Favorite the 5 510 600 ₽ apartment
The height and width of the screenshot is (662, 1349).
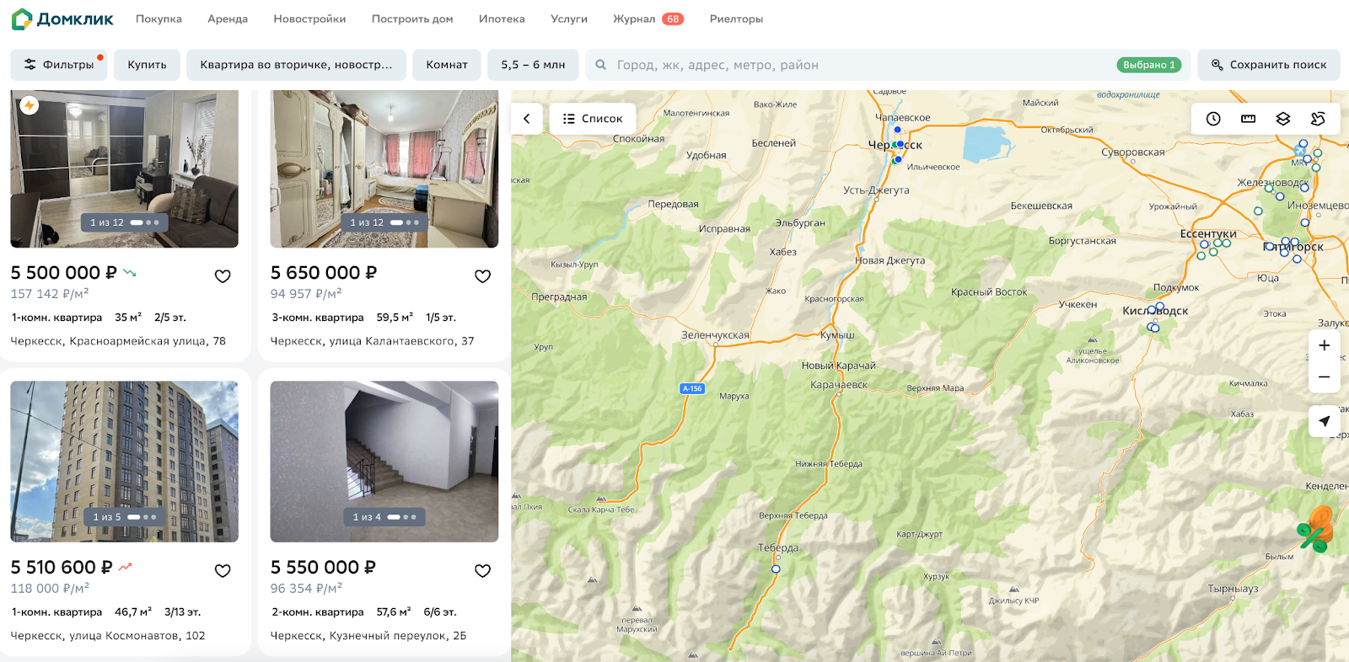[223, 571]
